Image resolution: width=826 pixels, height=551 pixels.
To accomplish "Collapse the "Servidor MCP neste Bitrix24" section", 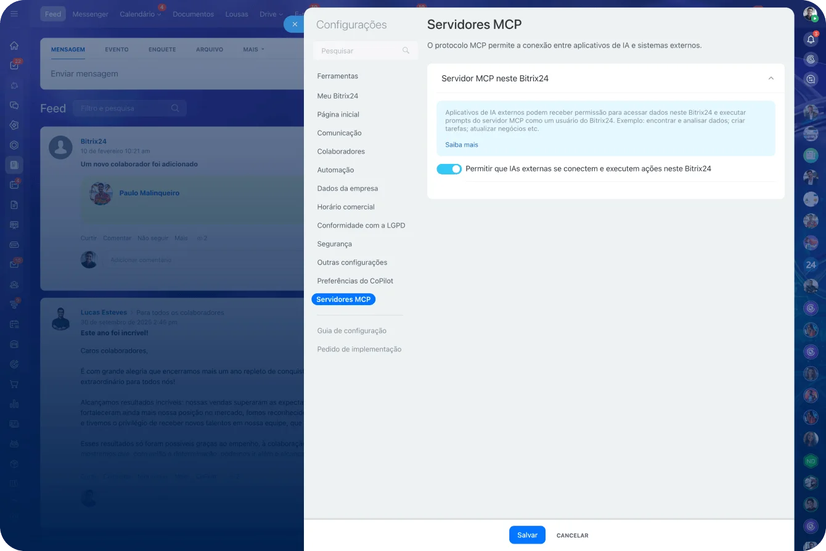I will pos(771,78).
